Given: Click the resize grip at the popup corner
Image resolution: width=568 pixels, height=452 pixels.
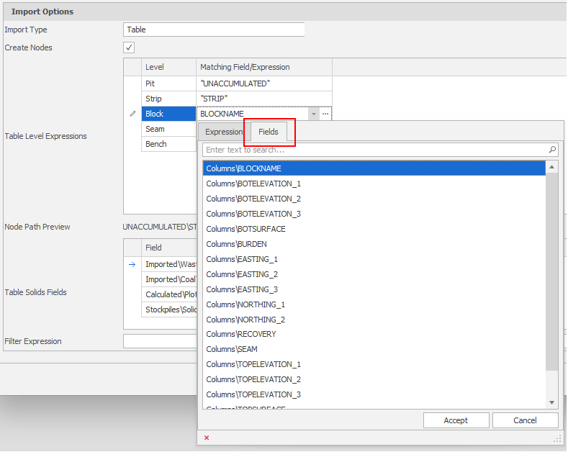Looking at the screenshot, I should (x=556, y=438).
